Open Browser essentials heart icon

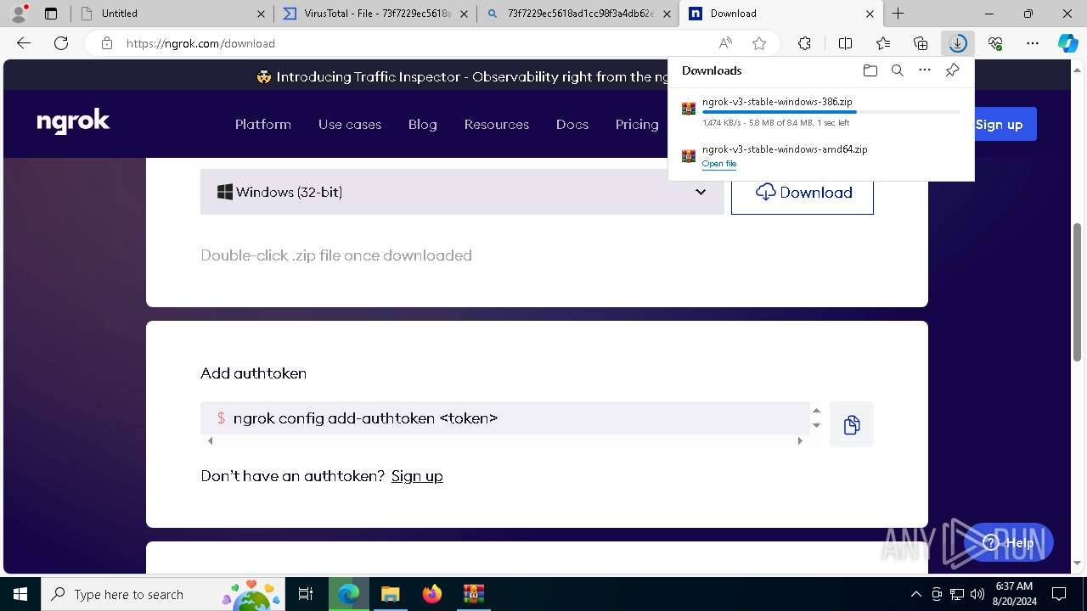(995, 43)
